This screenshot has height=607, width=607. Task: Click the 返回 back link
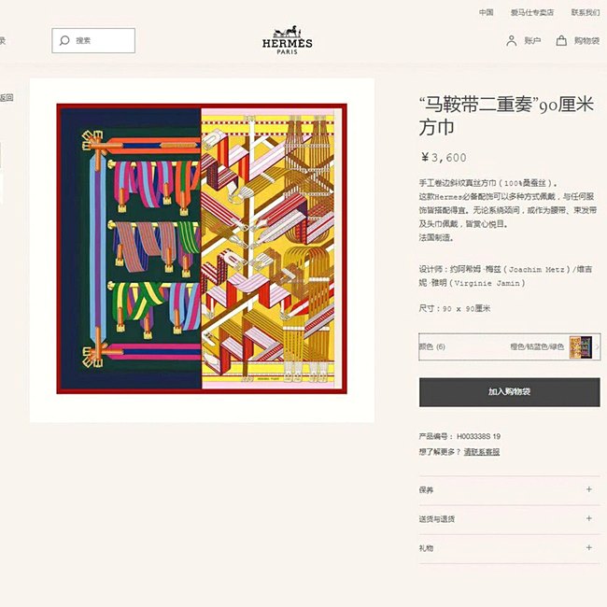point(7,97)
